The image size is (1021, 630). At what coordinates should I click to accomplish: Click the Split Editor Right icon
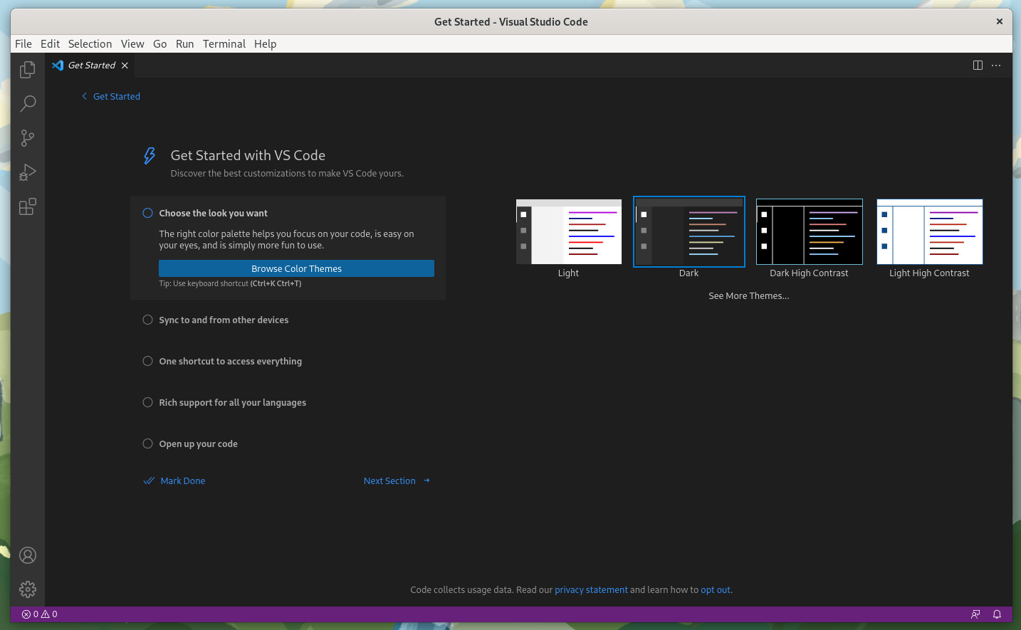(x=978, y=65)
